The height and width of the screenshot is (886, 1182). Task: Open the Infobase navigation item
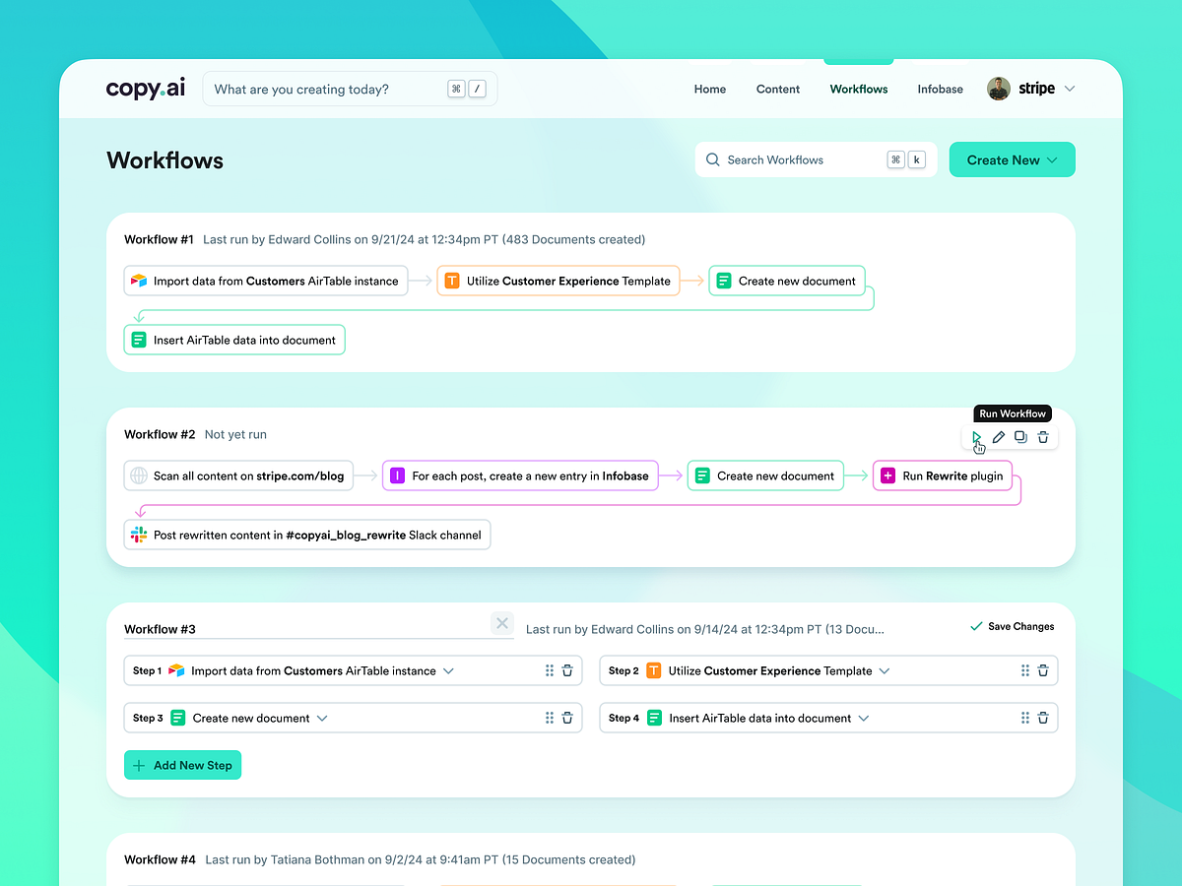pyautogui.click(x=940, y=89)
